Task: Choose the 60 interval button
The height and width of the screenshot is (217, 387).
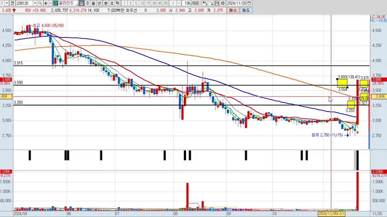Action: point(166,3)
